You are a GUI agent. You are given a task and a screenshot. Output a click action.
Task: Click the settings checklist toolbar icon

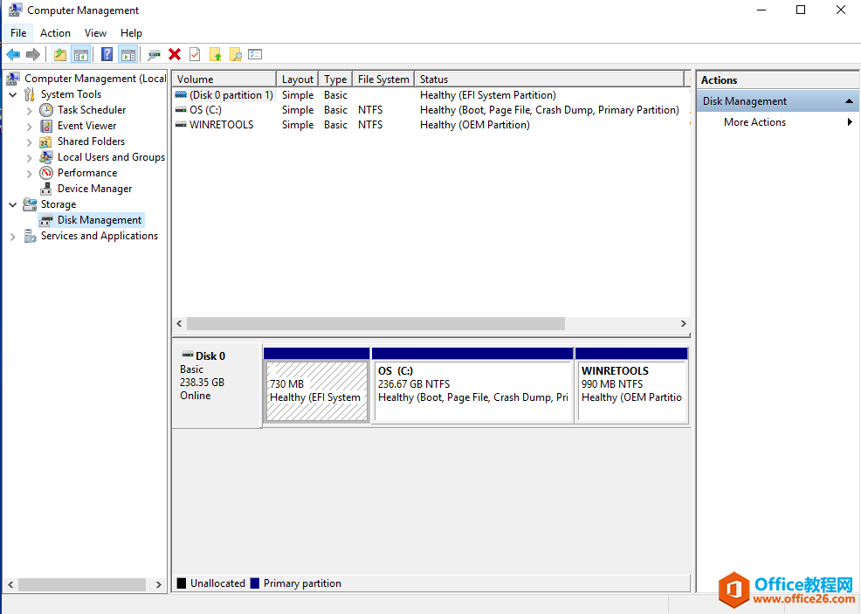(x=255, y=55)
